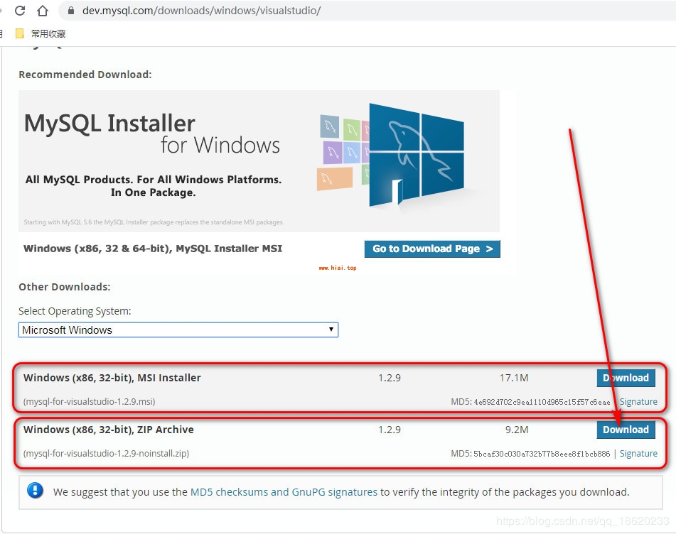This screenshot has width=676, height=534.
Task: Click the browser reload icon
Action: (x=20, y=11)
